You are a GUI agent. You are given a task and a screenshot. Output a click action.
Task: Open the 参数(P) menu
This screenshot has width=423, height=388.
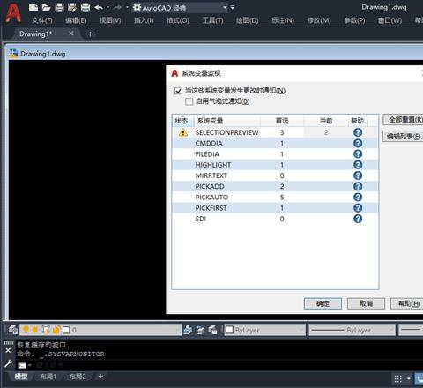(354, 20)
